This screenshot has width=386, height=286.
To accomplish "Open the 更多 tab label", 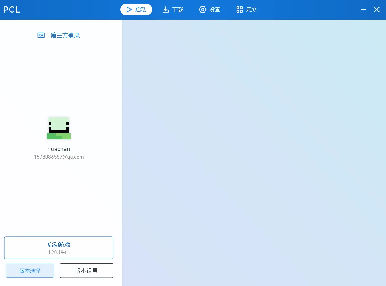I will point(252,10).
